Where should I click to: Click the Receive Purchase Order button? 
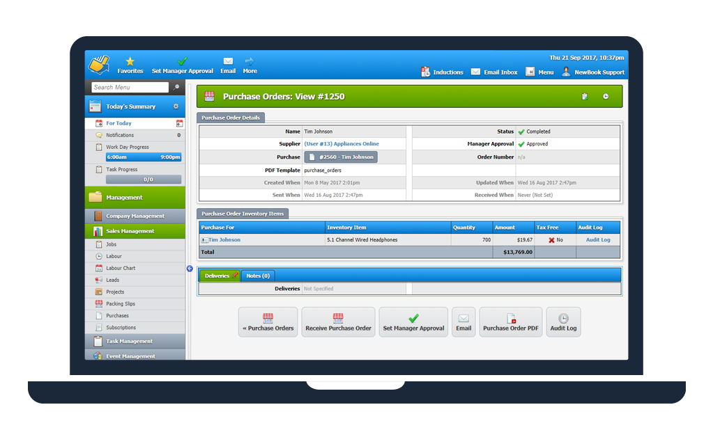click(x=338, y=321)
